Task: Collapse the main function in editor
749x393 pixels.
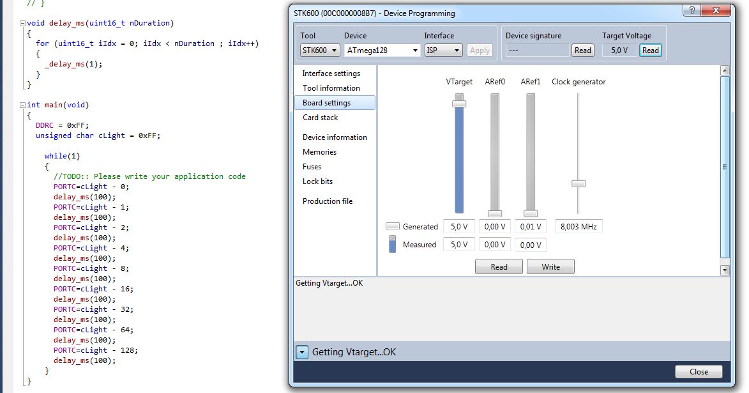Action: pyautogui.click(x=22, y=105)
